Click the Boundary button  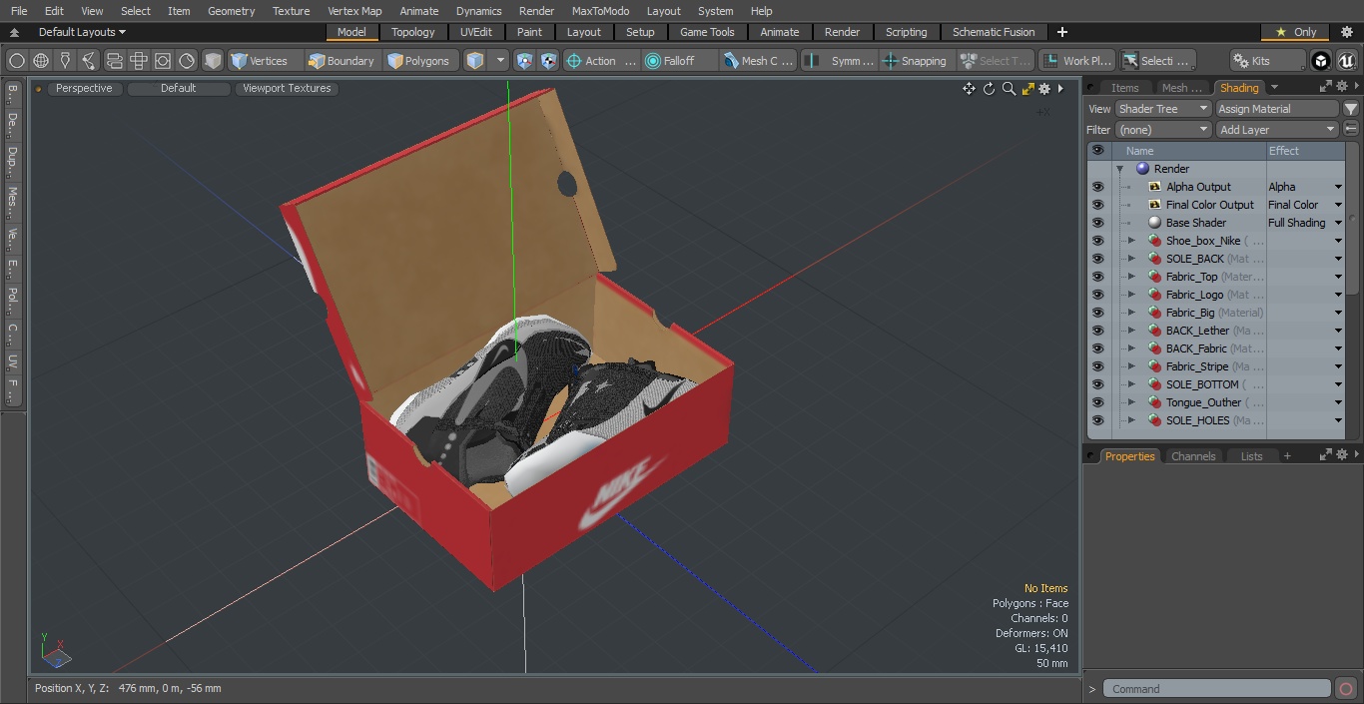pyautogui.click(x=341, y=61)
